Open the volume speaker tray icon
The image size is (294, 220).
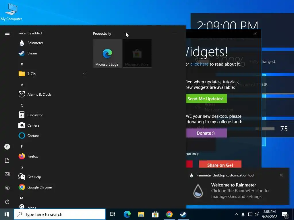pos(257,214)
